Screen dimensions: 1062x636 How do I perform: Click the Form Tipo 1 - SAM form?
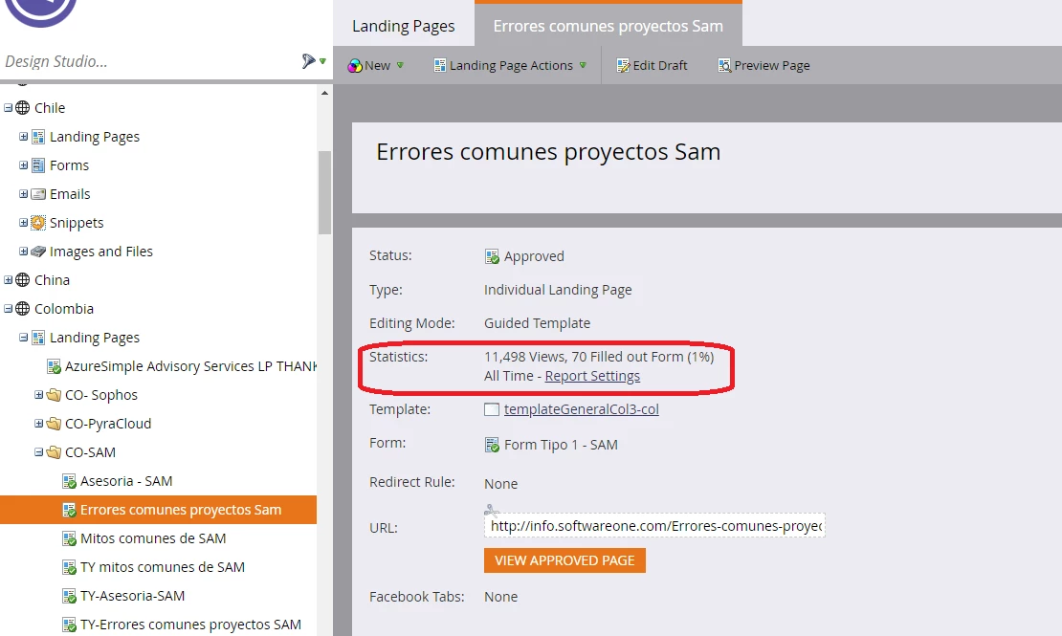(561, 445)
